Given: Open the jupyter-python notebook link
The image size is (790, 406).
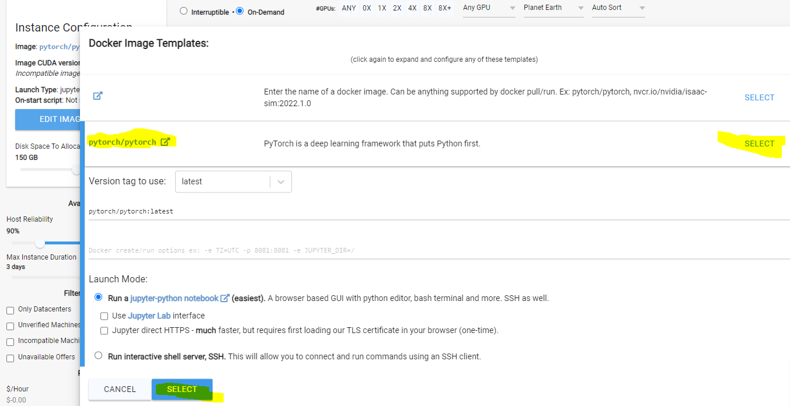Looking at the screenshot, I should (174, 298).
